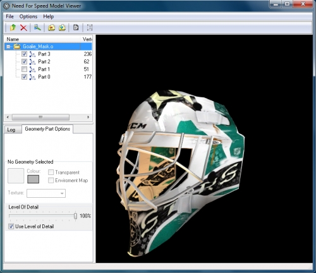Select the Part 2 tree row

tap(48, 62)
